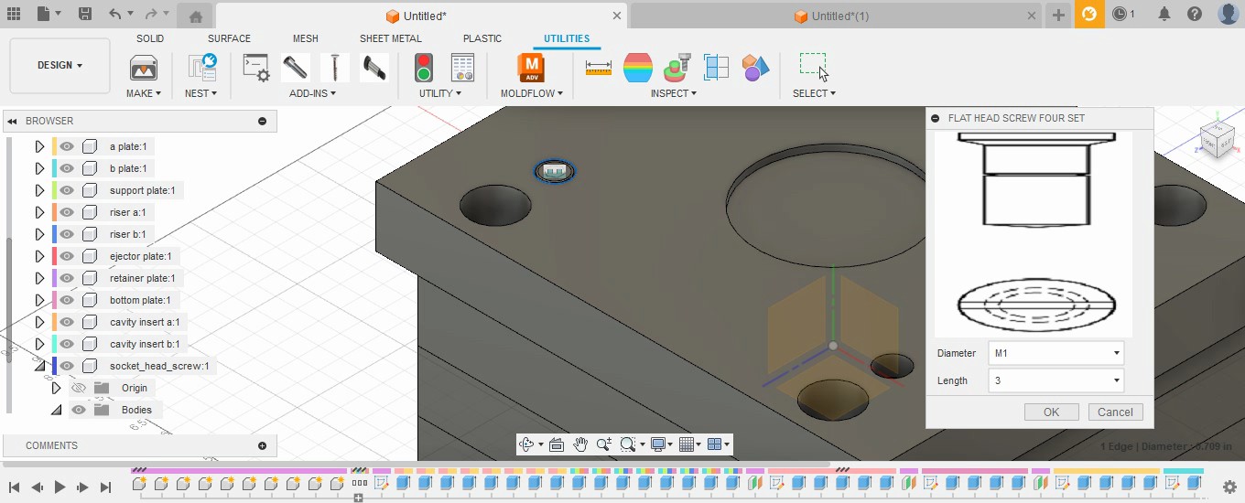
Task: Open the 3D Print Make tool
Action: (x=144, y=68)
